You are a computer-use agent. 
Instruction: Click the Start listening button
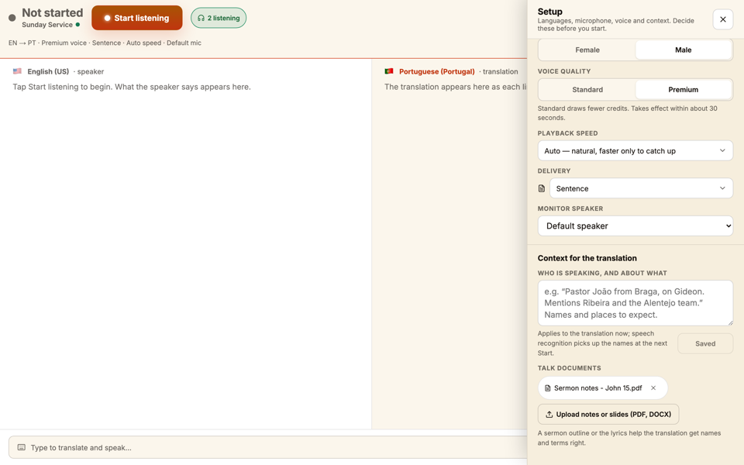click(x=136, y=18)
